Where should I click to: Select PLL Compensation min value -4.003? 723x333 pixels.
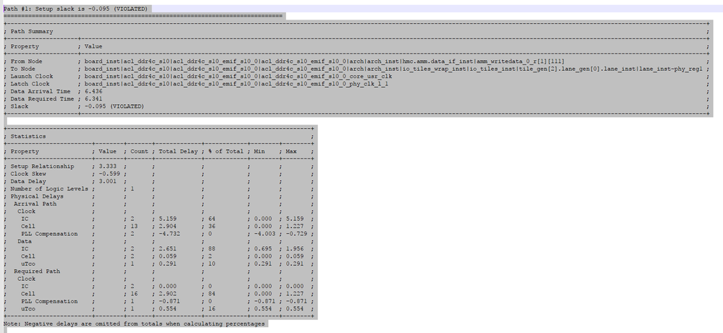[x=264, y=234]
